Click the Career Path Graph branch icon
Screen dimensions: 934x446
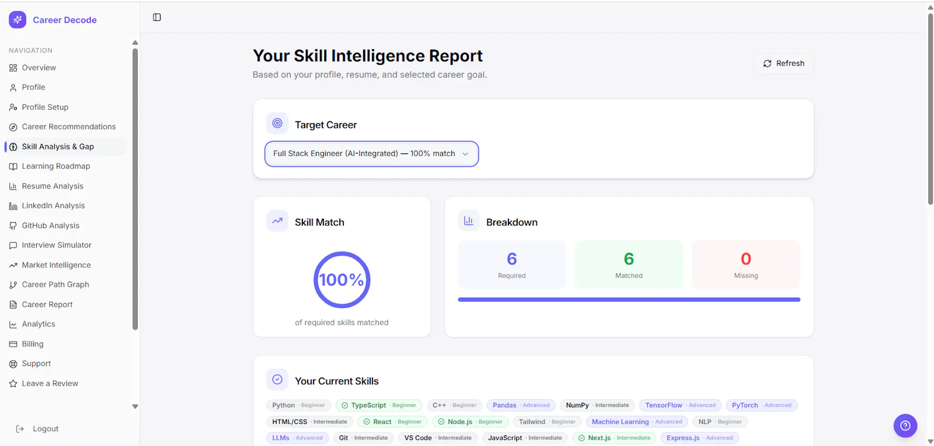13,285
